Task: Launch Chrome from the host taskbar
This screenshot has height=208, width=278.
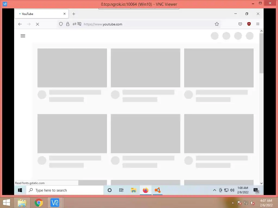Action: tap(39, 203)
